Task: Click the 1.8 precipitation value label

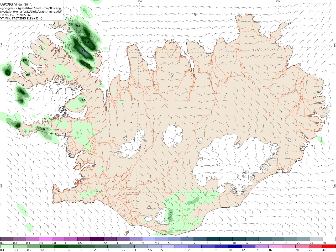Action: click(x=83, y=63)
